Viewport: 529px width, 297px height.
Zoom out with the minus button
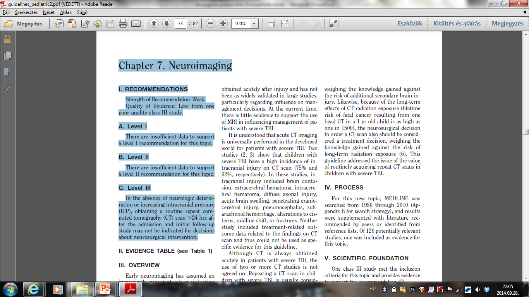[210, 24]
